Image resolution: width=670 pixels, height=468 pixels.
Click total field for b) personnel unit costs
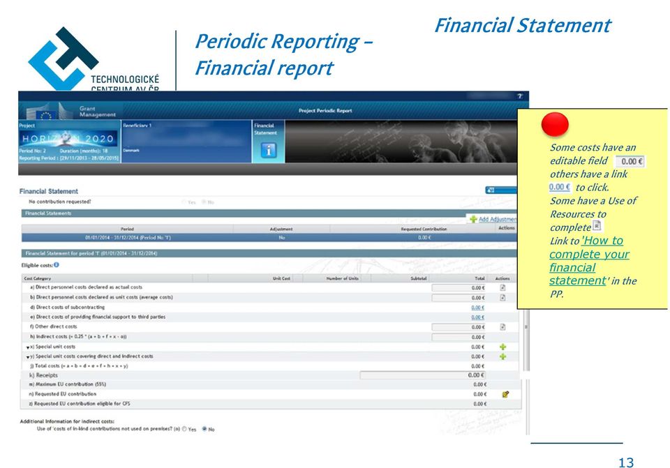(459, 298)
